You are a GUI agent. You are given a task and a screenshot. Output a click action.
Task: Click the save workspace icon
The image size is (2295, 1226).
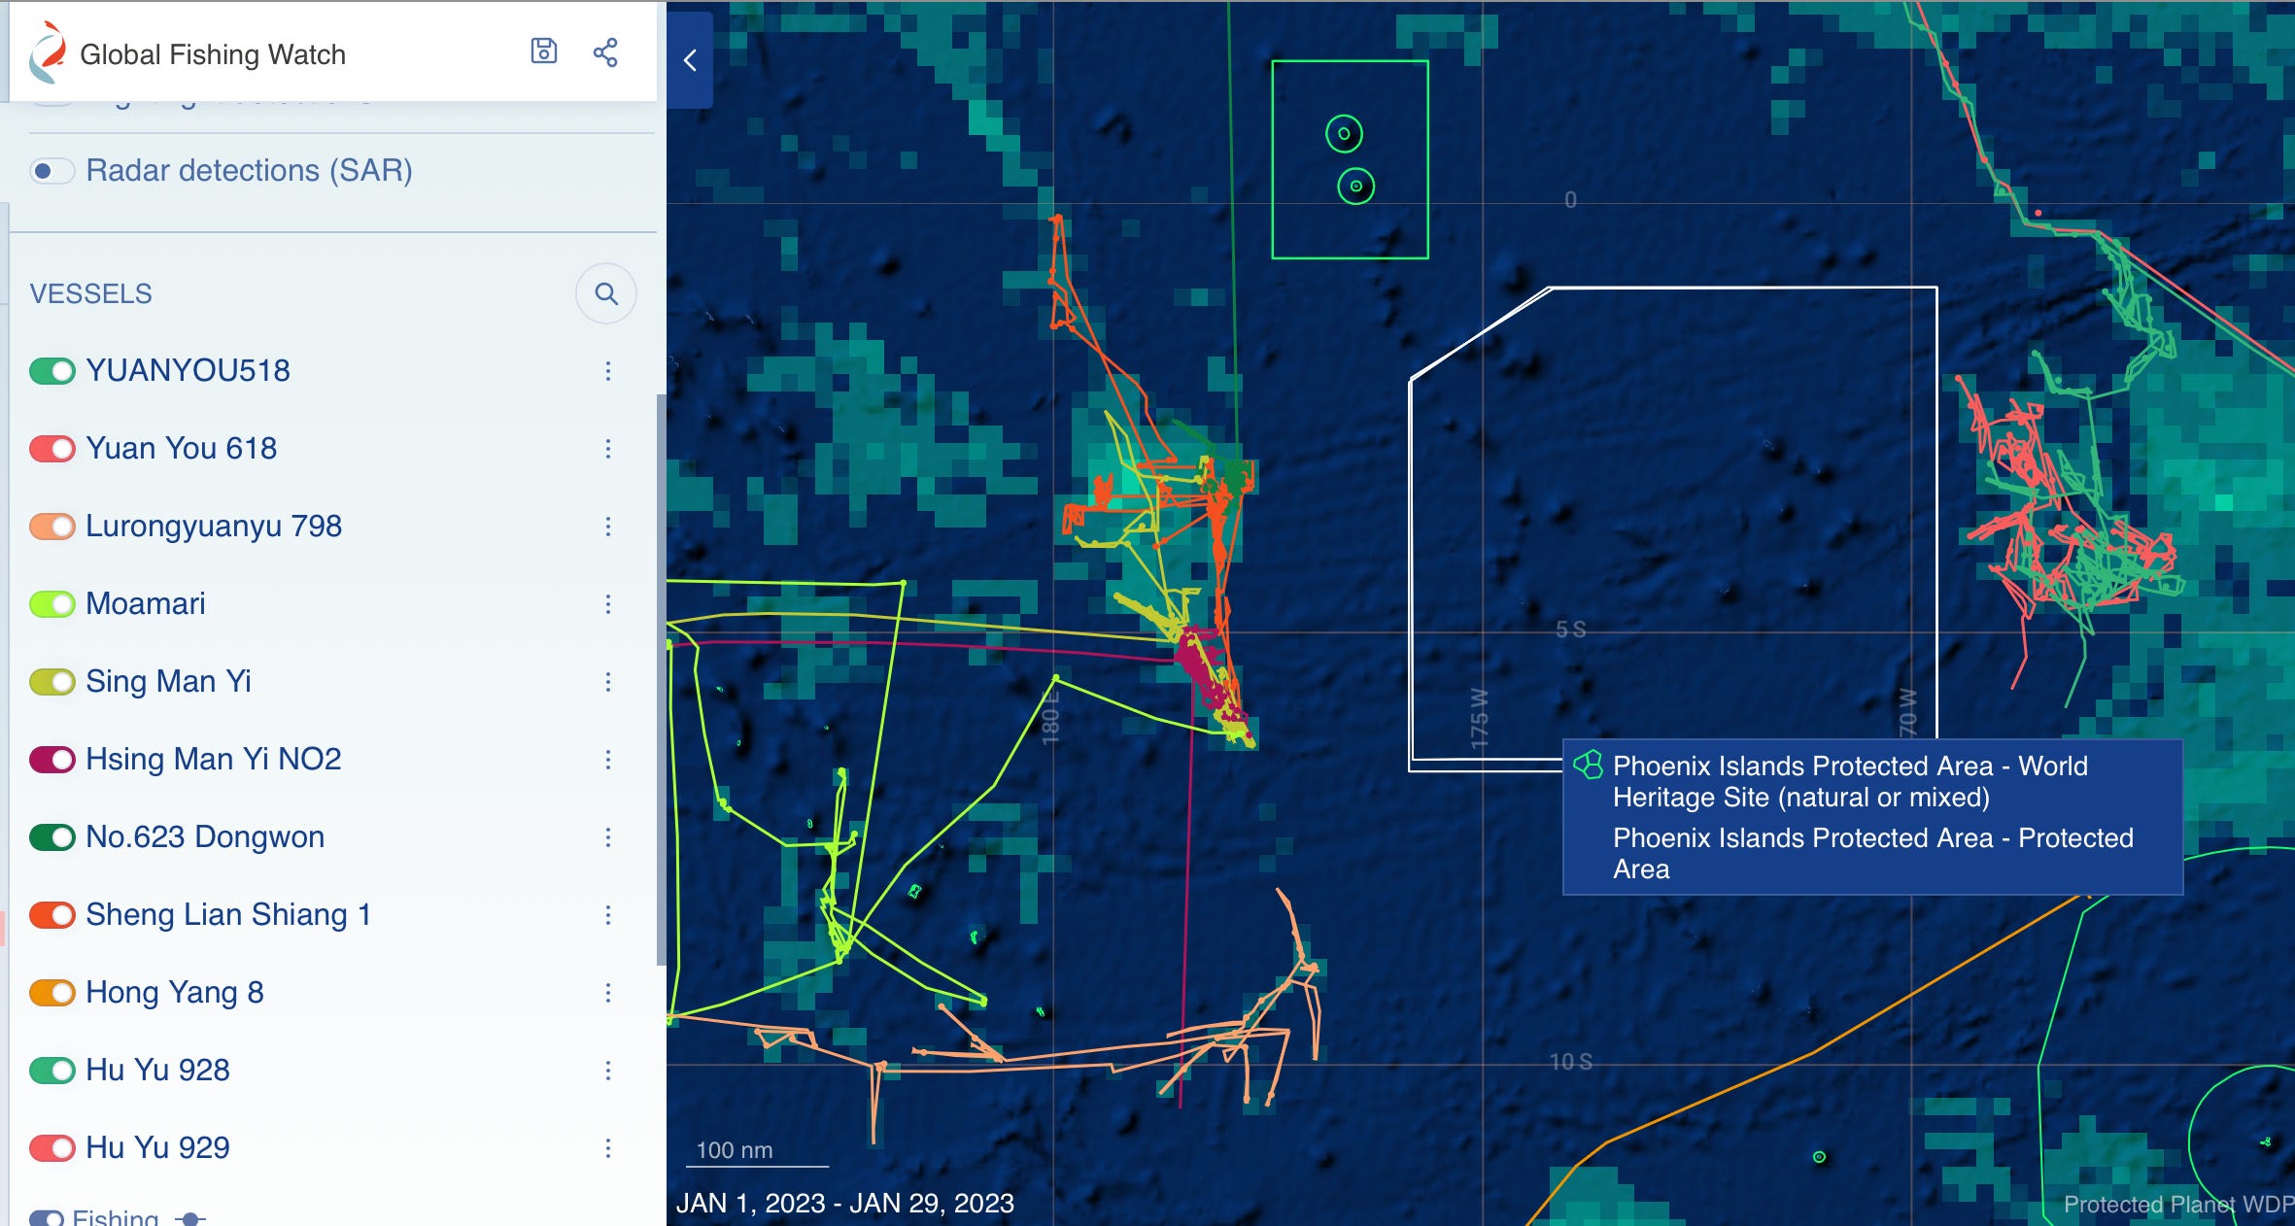pyautogui.click(x=545, y=51)
